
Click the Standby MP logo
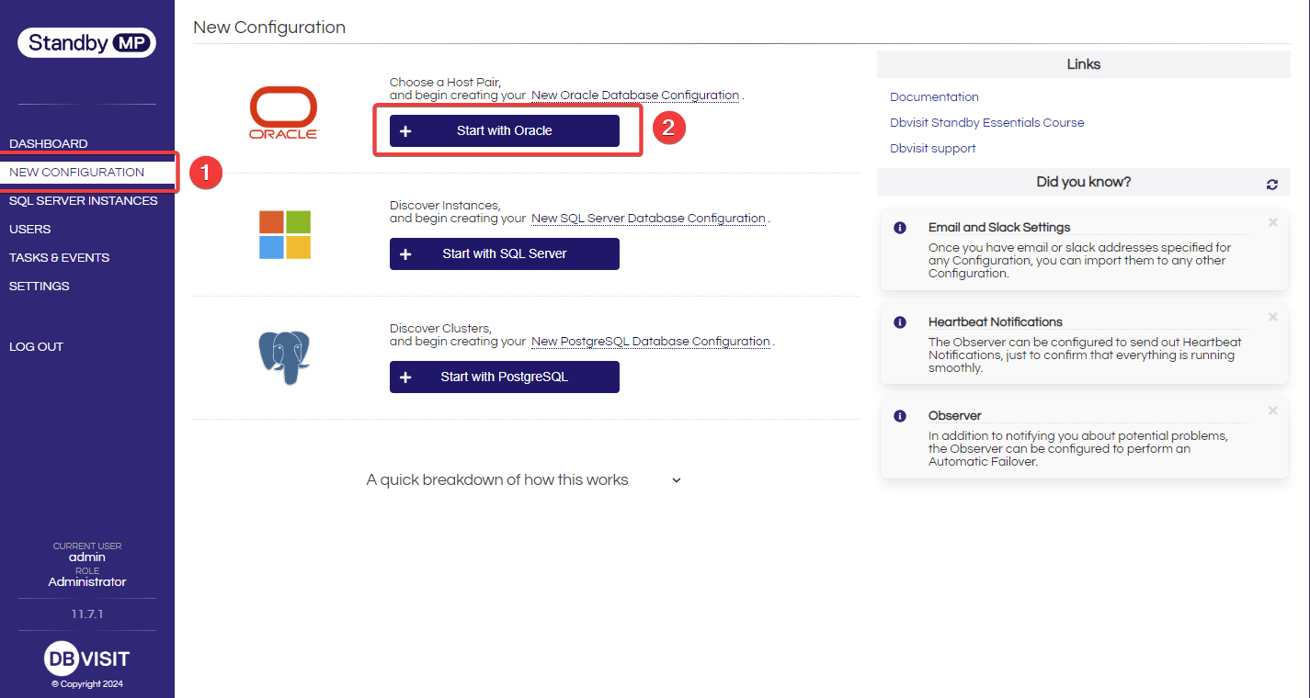(87, 42)
